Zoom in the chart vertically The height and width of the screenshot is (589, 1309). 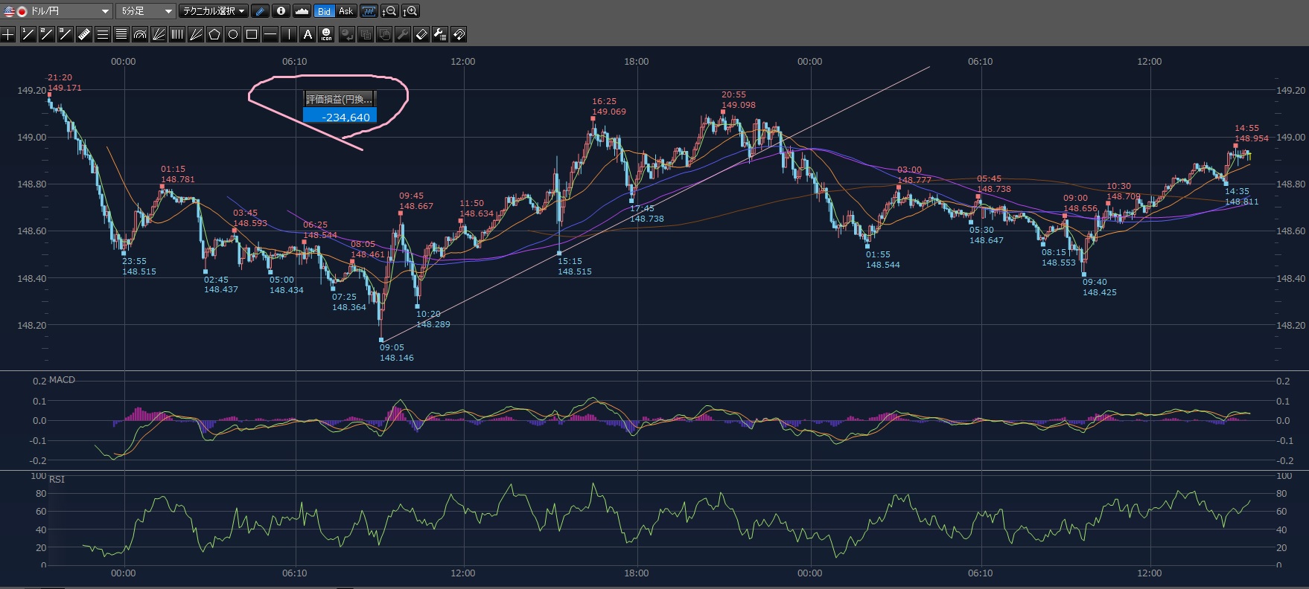410,11
